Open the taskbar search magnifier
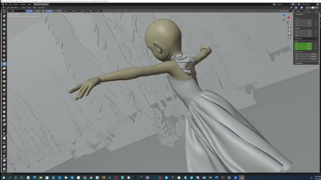The height and width of the screenshot is (180, 321). click(10, 178)
